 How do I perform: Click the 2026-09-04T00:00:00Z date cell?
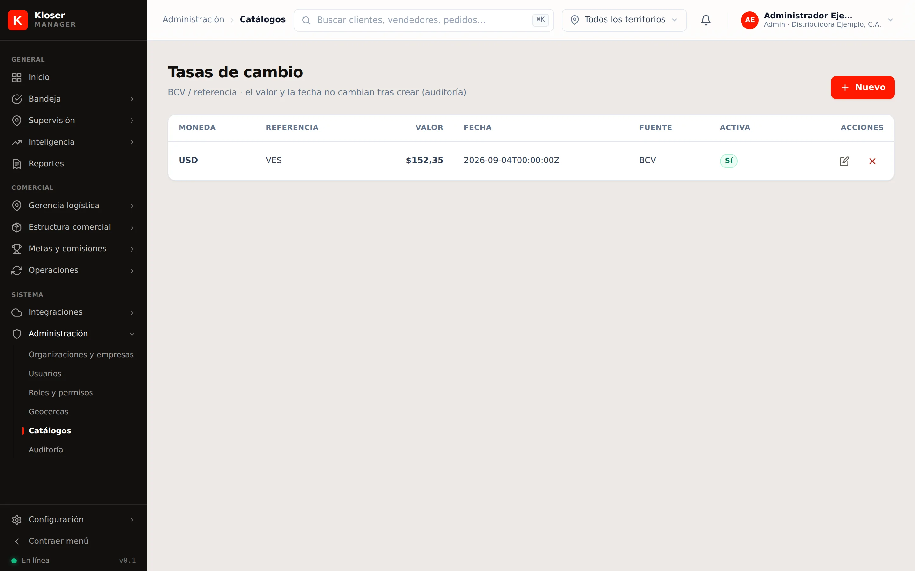coord(512,161)
